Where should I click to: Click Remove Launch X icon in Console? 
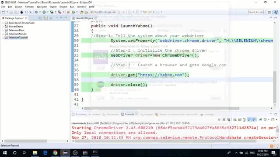click(224, 119)
